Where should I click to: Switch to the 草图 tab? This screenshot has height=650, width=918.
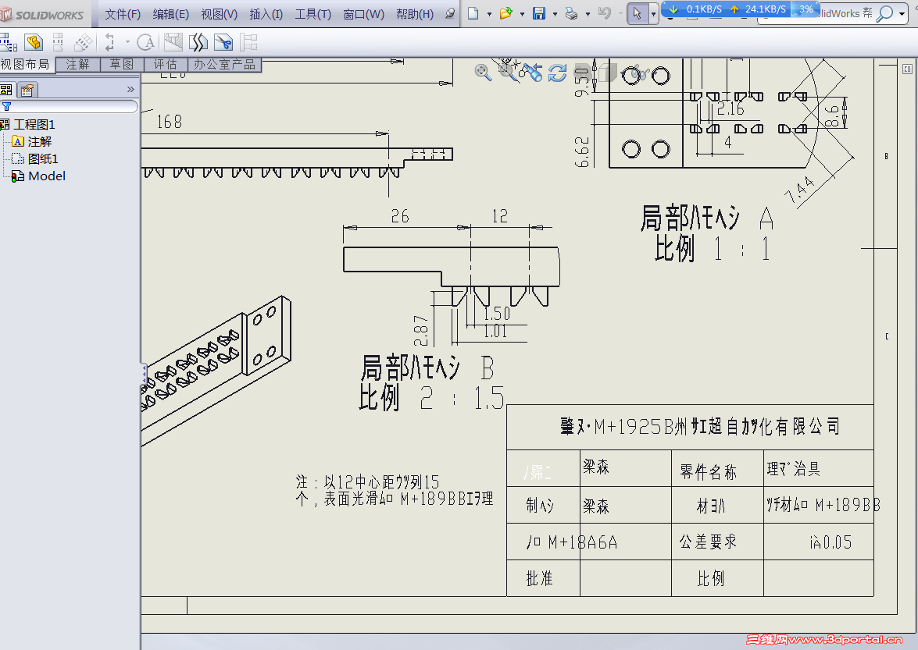click(121, 65)
